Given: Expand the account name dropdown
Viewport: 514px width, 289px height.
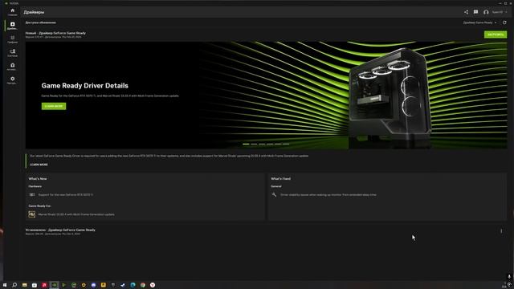Looking at the screenshot, I should tap(500, 12).
